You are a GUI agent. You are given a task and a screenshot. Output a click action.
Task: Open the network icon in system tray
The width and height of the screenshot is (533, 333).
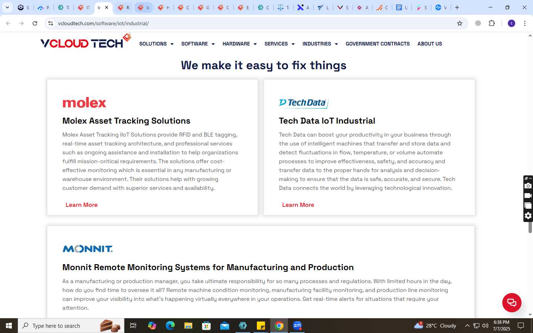pos(476,326)
